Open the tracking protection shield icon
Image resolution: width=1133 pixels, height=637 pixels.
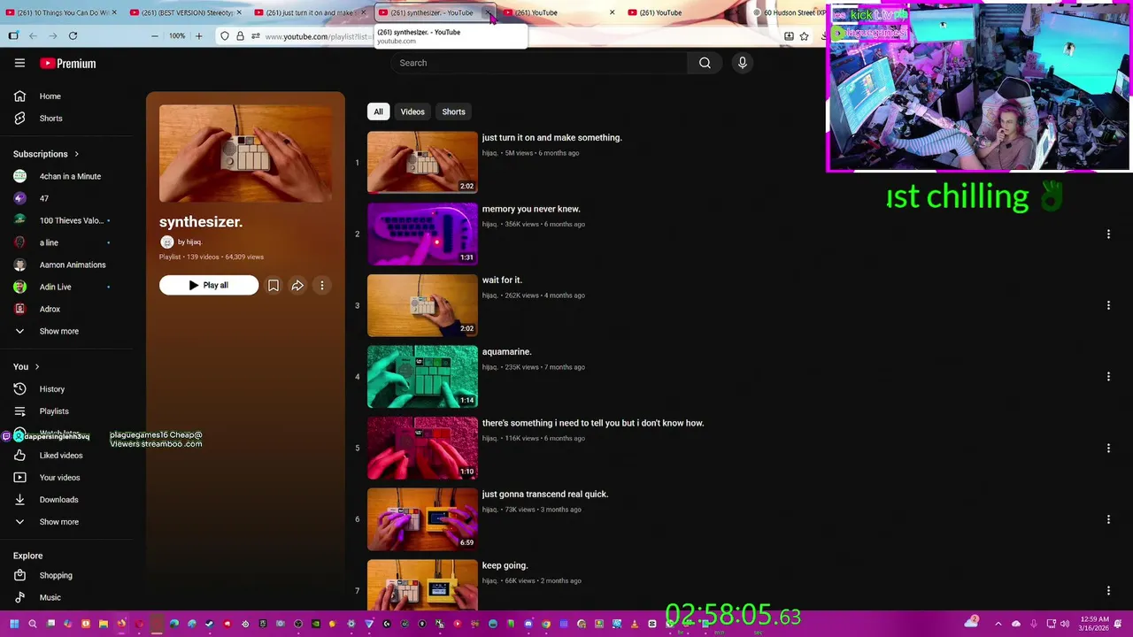point(225,36)
